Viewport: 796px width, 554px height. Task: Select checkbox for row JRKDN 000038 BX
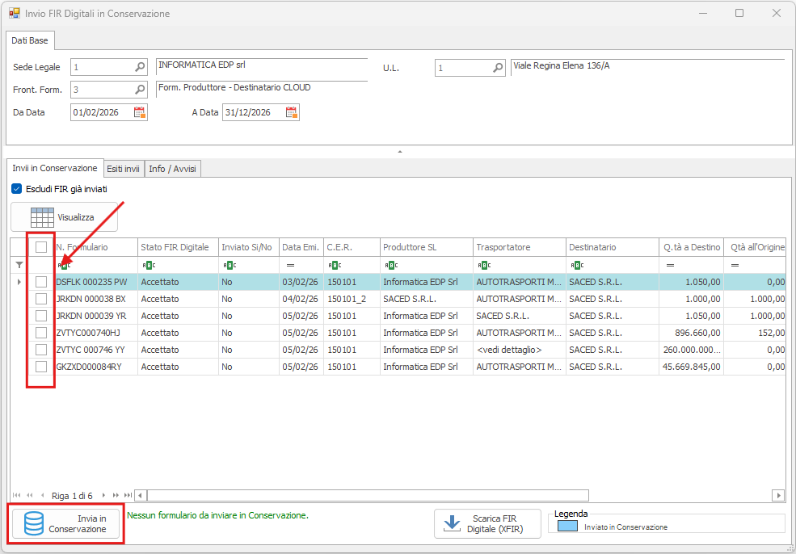[x=41, y=299]
